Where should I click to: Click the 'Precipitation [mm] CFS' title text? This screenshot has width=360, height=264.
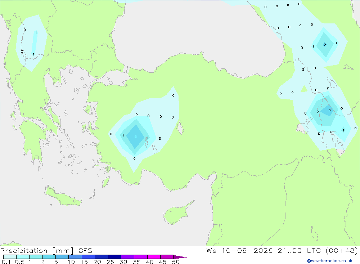pyautogui.click(x=46, y=250)
